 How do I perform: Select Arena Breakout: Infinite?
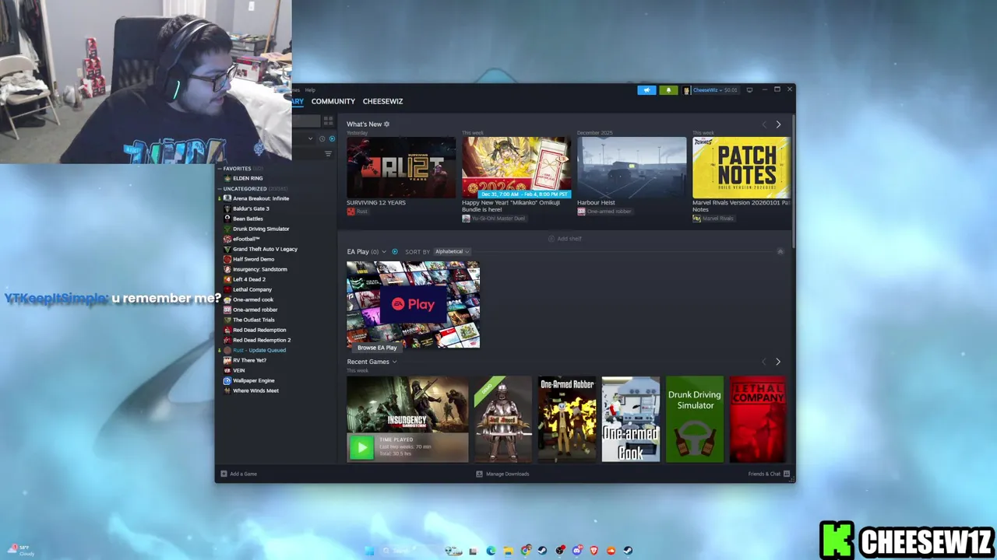(260, 198)
